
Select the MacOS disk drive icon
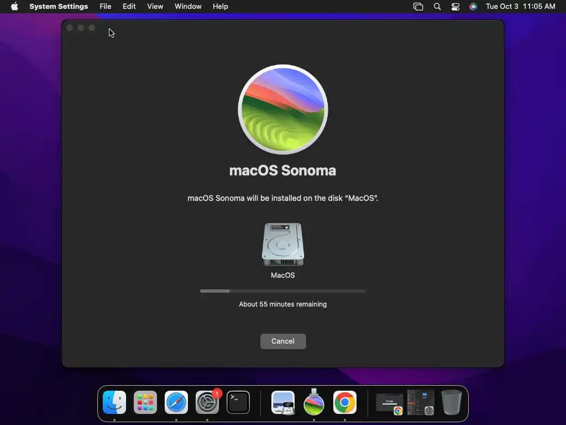click(283, 244)
